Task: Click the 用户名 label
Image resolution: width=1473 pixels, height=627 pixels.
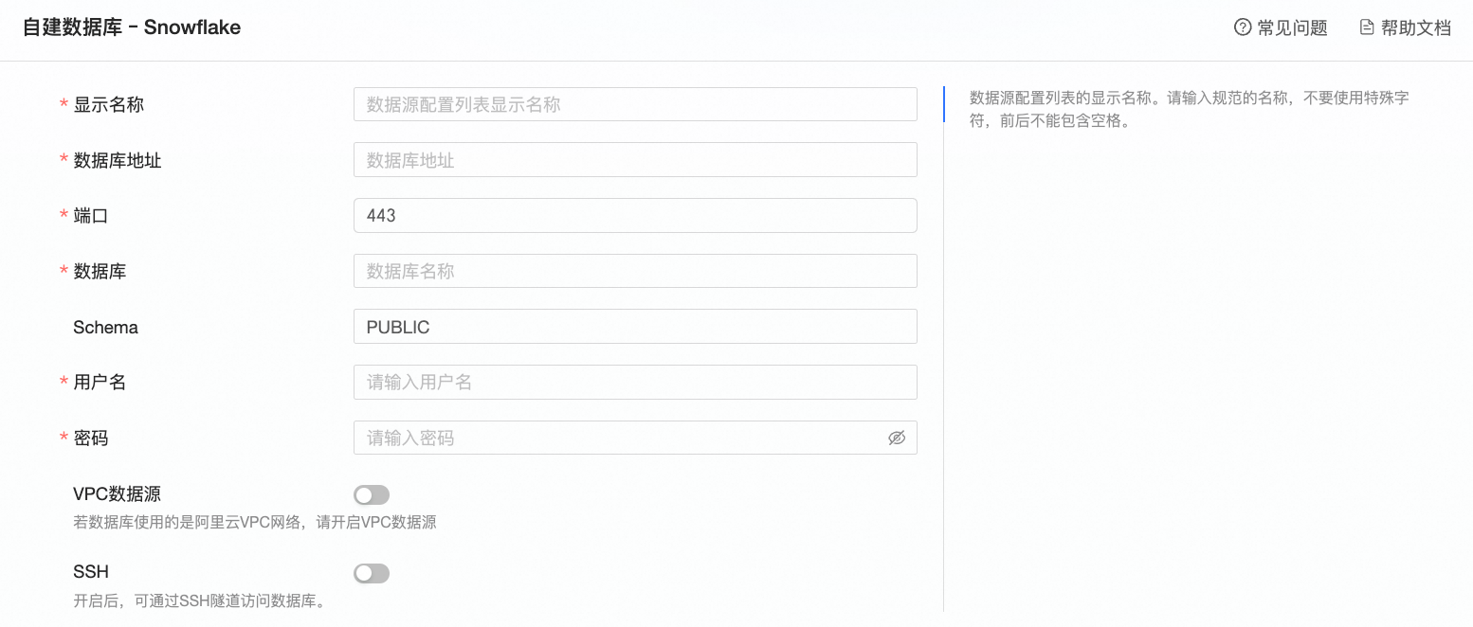Action: point(100,383)
